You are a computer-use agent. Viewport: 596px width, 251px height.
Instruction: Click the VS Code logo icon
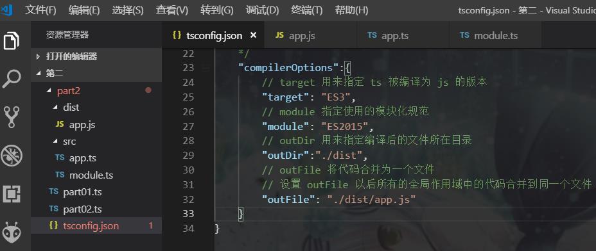7,10
